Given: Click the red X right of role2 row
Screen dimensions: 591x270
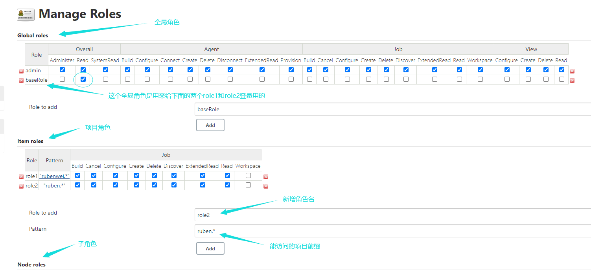Looking at the screenshot, I should [266, 186].
